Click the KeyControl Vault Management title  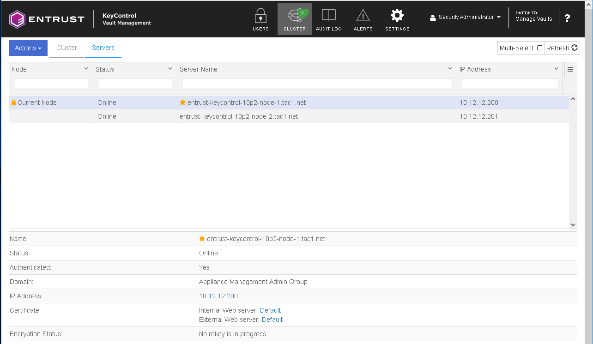(x=127, y=19)
